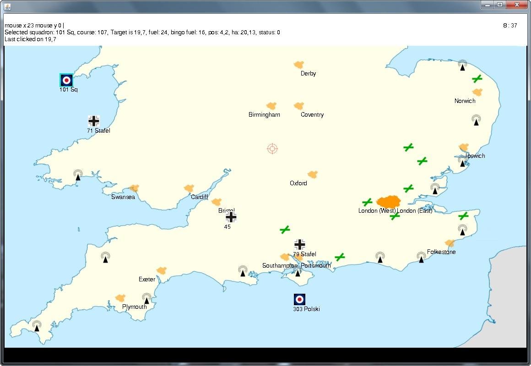Image resolution: width=531 pixels, height=366 pixels.
Task: Click the Java icon in title bar
Action: pyautogui.click(x=8, y=6)
